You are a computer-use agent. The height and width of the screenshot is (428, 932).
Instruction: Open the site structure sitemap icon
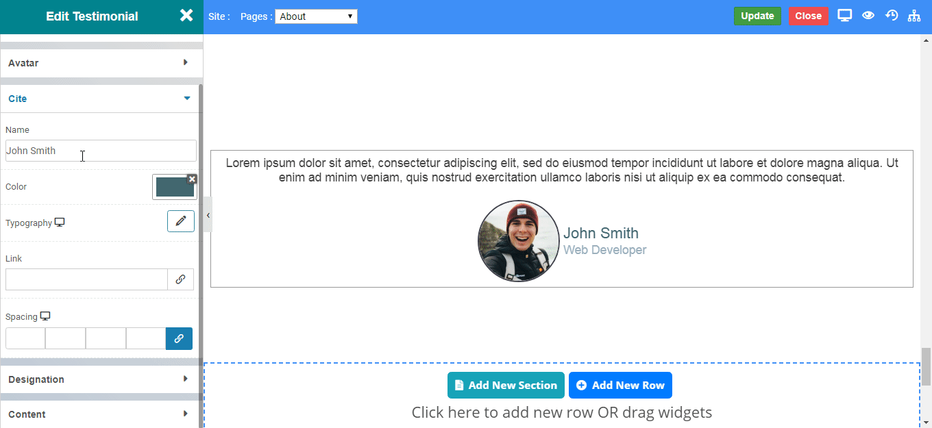click(x=914, y=16)
